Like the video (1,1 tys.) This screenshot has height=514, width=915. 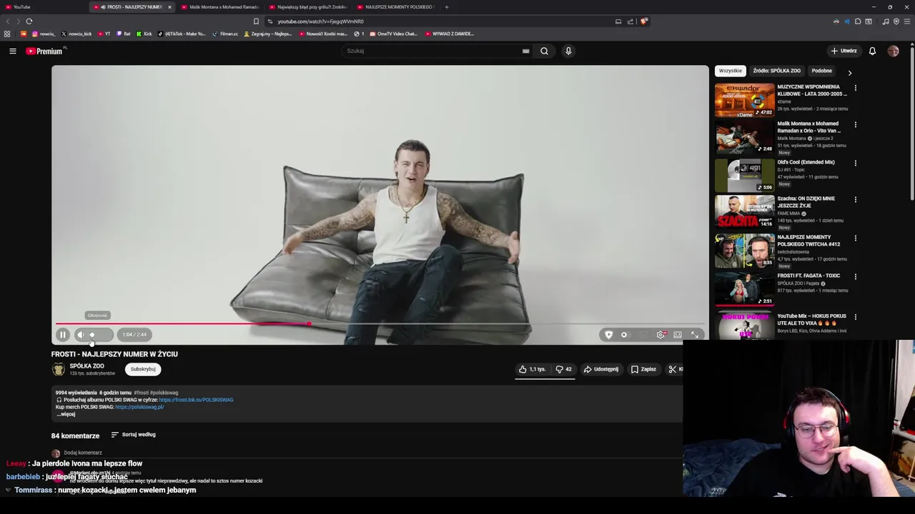coord(533,369)
